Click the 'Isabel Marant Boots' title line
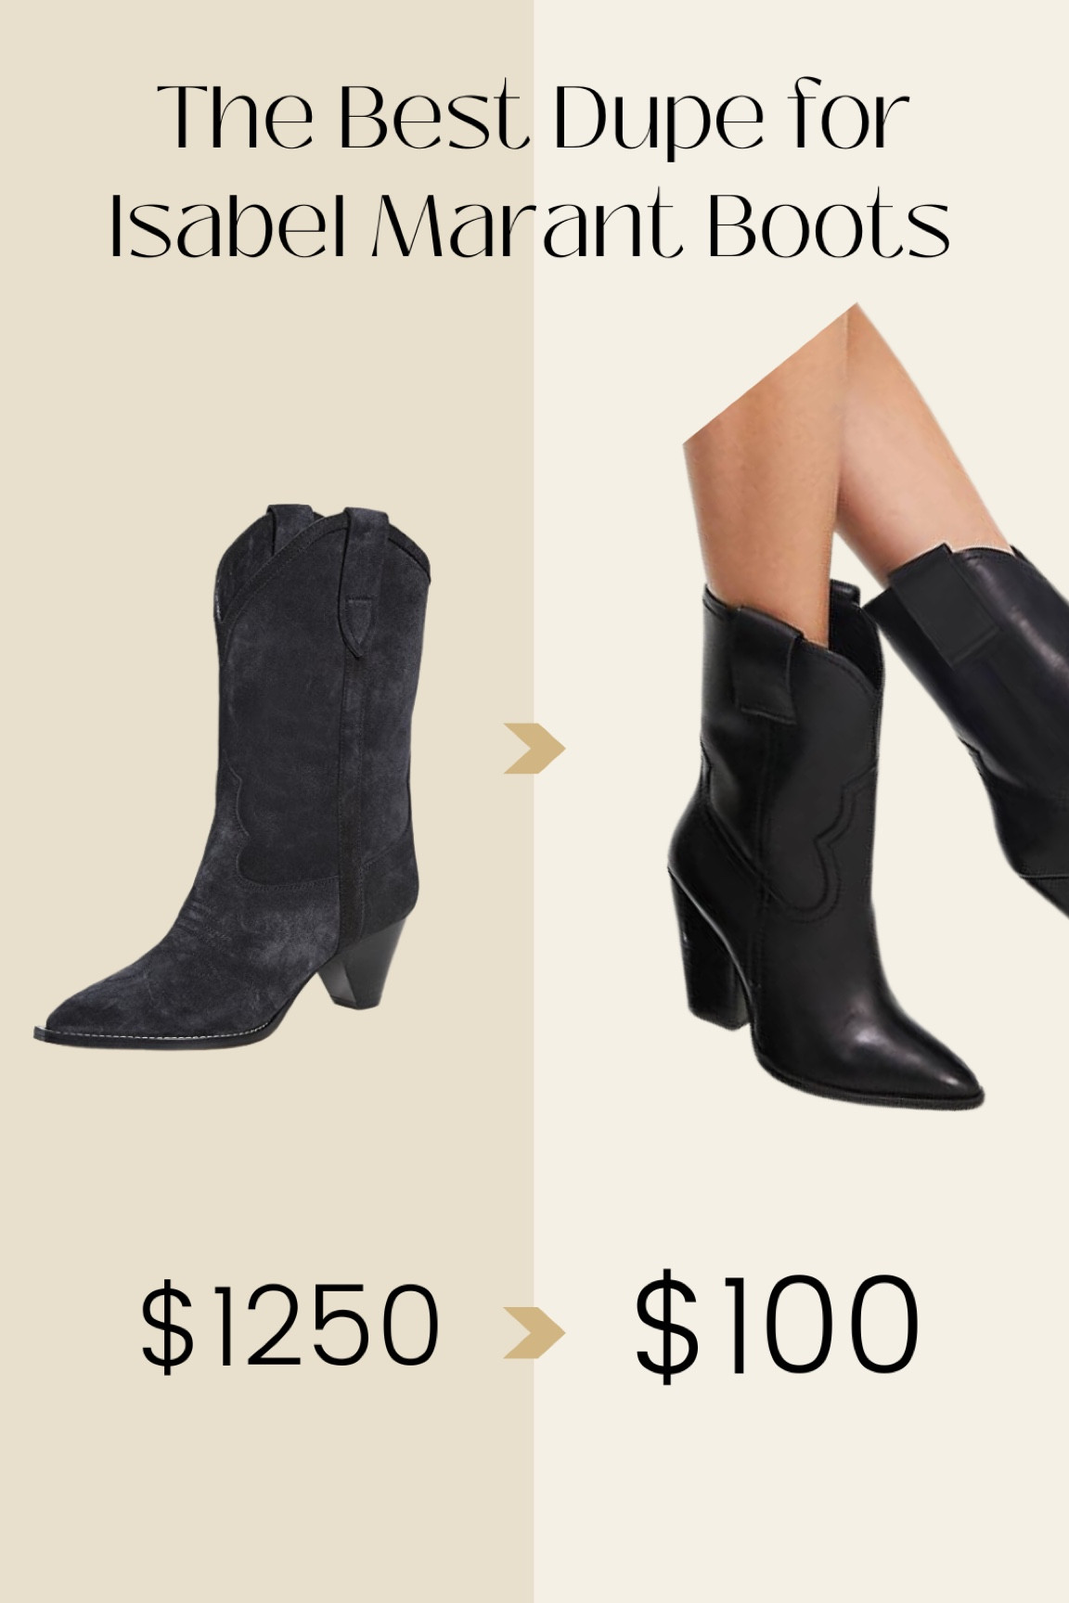Screen dimensions: 1069x1603 pyautogui.click(x=530, y=224)
